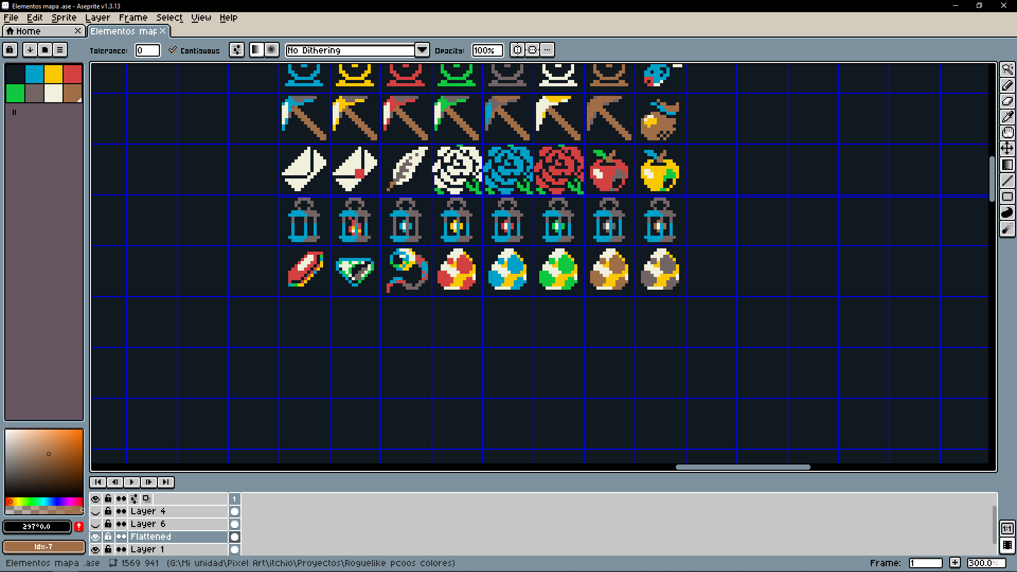
Task: Open the zoom level dropdown in status bar
Action: click(986, 563)
